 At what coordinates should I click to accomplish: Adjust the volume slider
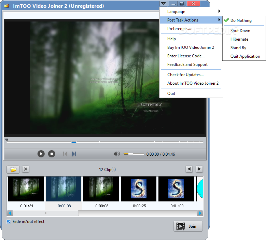point(134,154)
